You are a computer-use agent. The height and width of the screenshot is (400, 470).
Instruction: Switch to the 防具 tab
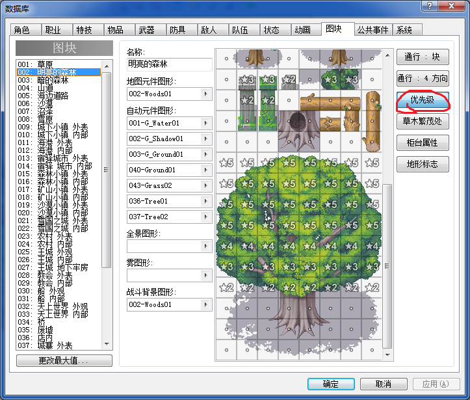tap(181, 30)
